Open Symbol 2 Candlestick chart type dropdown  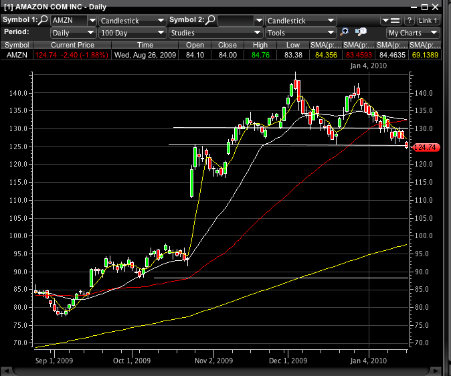pyautogui.click(x=300, y=20)
